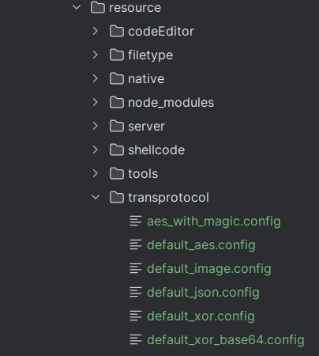Expand the server folder arrow

coord(96,126)
